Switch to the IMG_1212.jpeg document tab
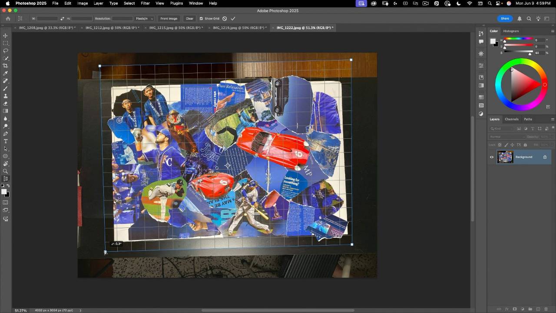 point(111,28)
